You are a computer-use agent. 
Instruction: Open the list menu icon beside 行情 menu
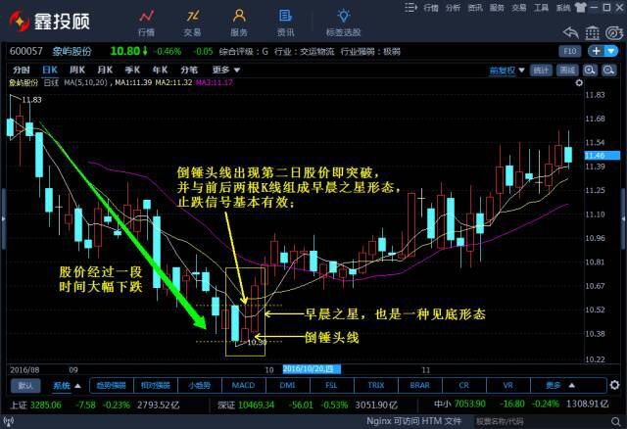coord(410,7)
